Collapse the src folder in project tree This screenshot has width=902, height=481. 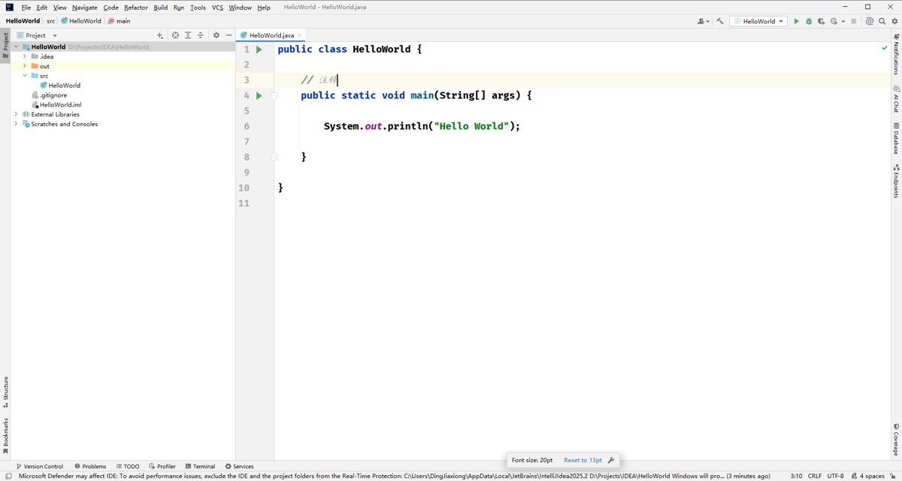click(25, 76)
